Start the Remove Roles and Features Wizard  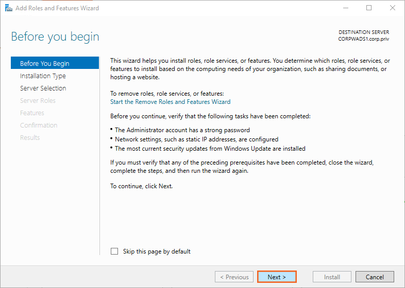[x=171, y=102]
